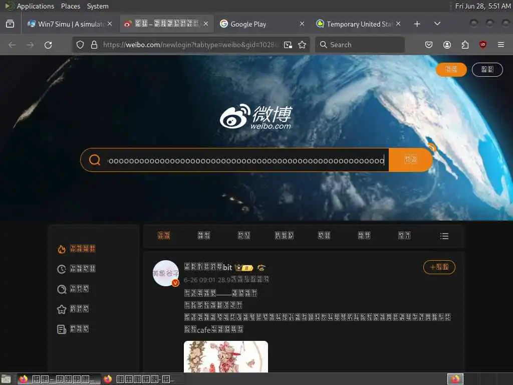This screenshot has height=385, width=513.
Task: Select the third feed category tab
Action: click(244, 236)
